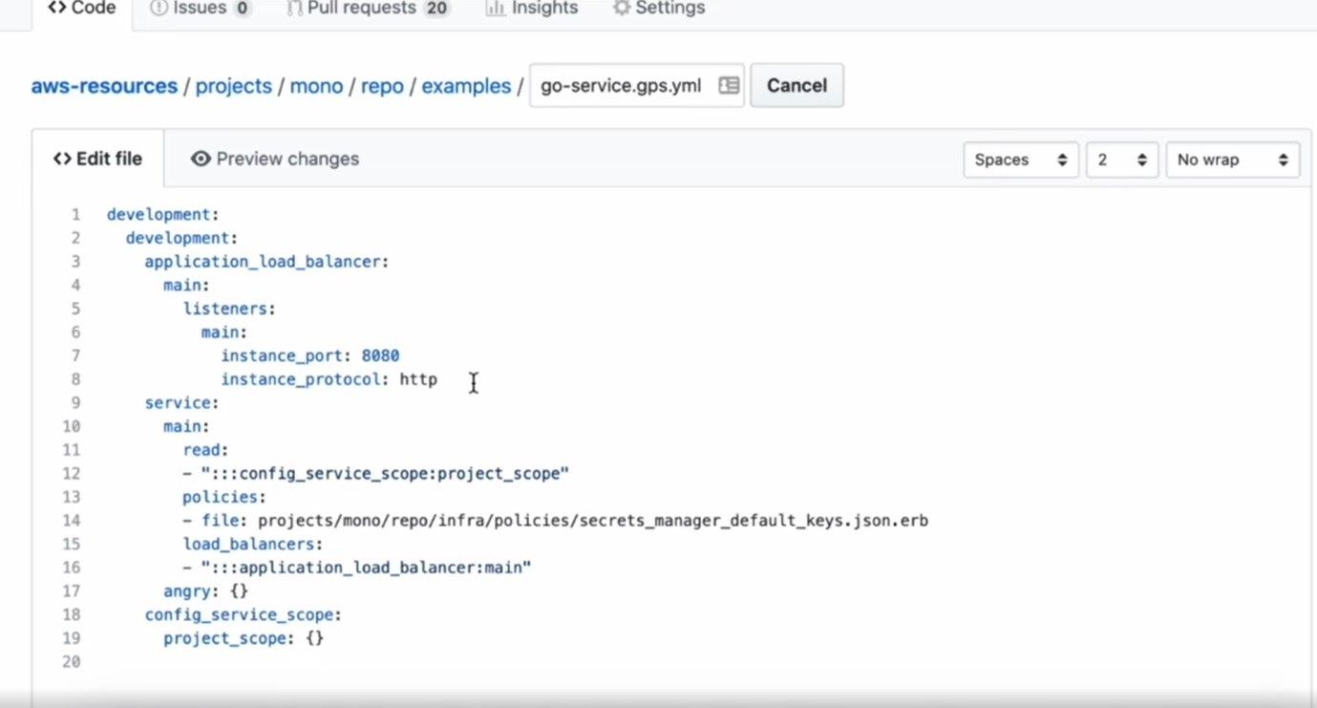
Task: Click the icon inside the filename field
Action: (x=729, y=86)
